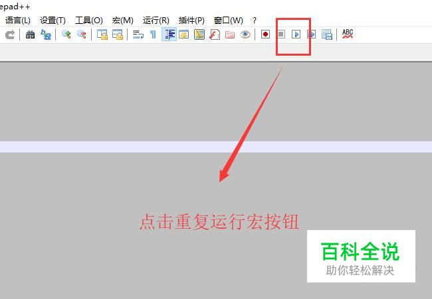Show the Document Map panel icon
Image resolution: width=432 pixels, height=299 pixels.
(x=199, y=34)
